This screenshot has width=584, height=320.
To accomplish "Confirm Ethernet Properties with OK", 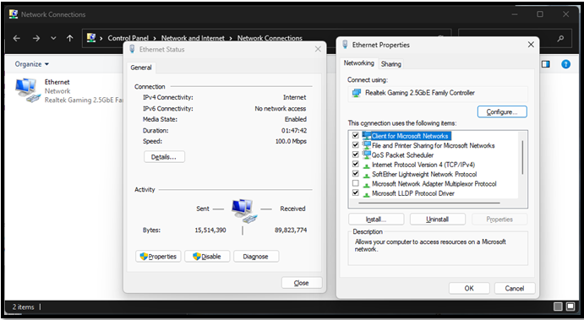I will pyautogui.click(x=469, y=289).
